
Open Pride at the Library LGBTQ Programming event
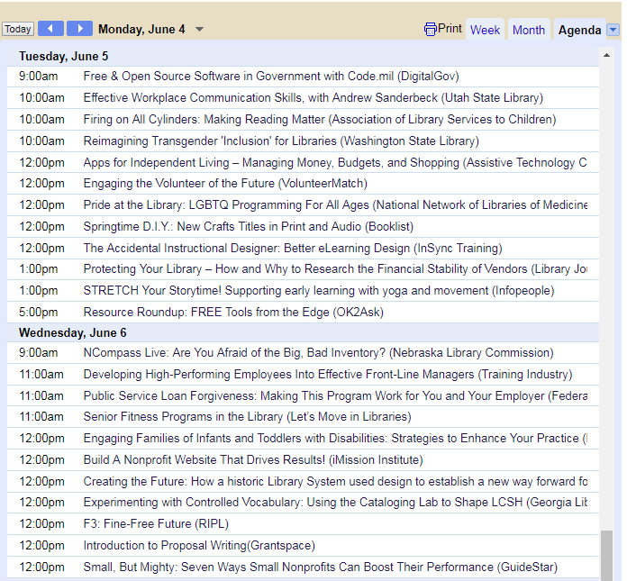(x=335, y=204)
